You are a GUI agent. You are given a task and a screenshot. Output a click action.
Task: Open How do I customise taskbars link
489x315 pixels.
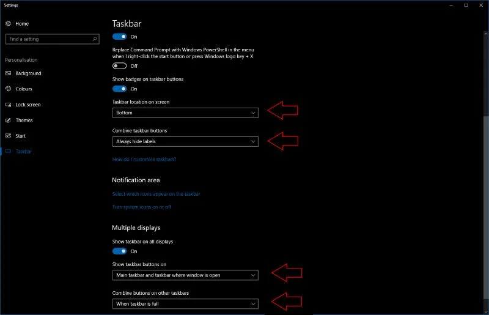tap(144, 159)
